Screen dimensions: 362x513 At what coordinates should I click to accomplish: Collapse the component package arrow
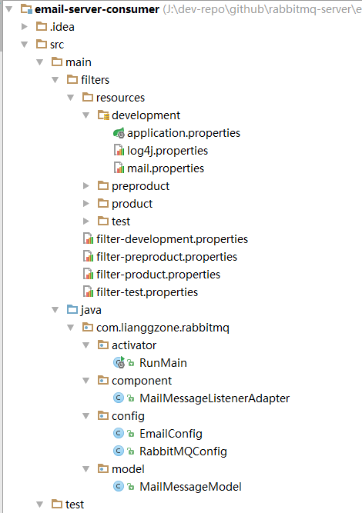click(85, 381)
